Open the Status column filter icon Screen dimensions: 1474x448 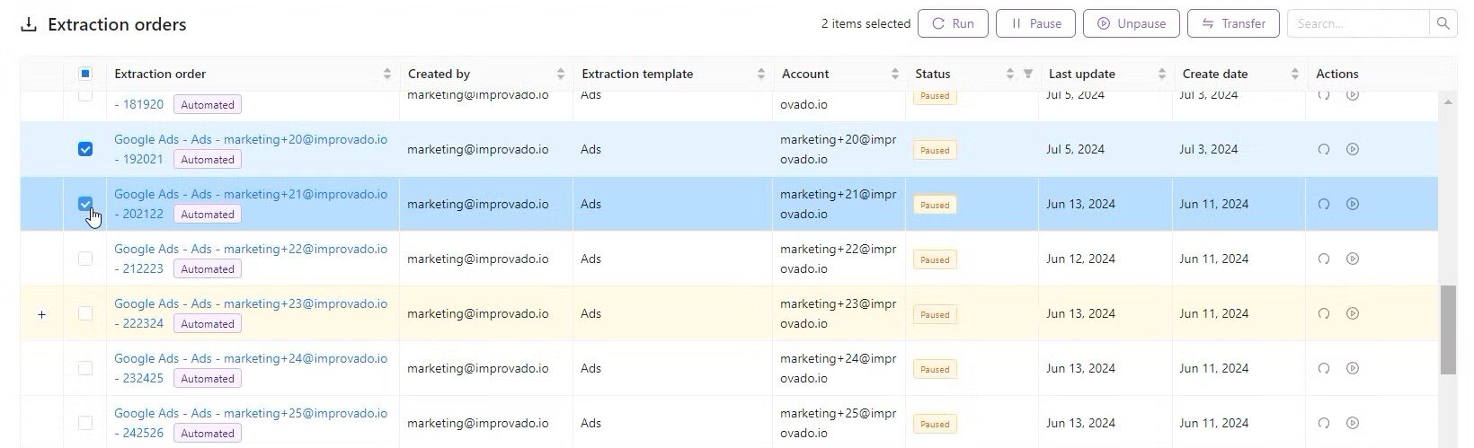1027,75
